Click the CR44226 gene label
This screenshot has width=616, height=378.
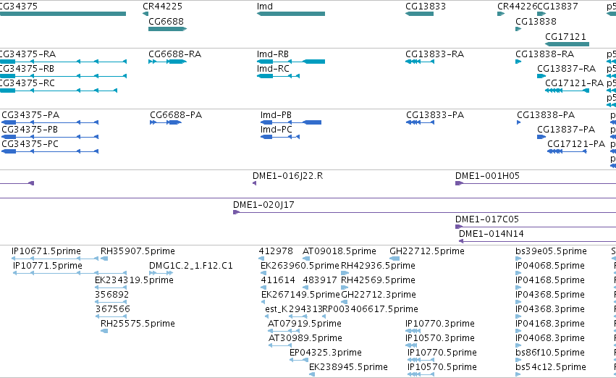point(517,7)
